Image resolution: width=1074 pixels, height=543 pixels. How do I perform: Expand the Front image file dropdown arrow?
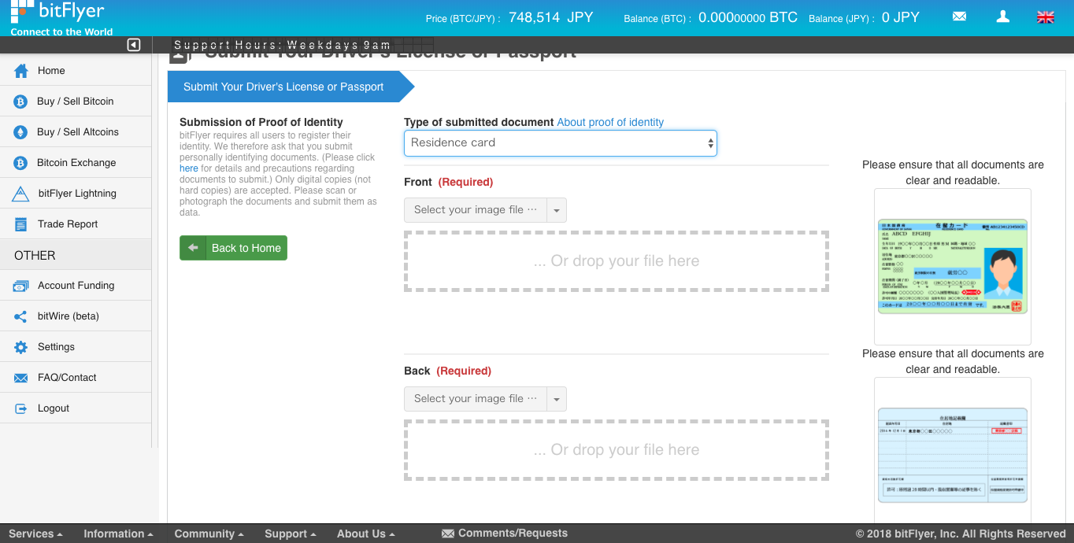[557, 210]
